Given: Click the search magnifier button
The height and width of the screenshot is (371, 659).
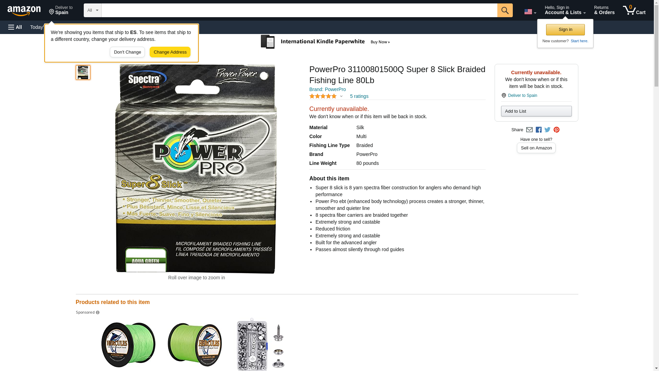Looking at the screenshot, I should [x=505, y=10].
